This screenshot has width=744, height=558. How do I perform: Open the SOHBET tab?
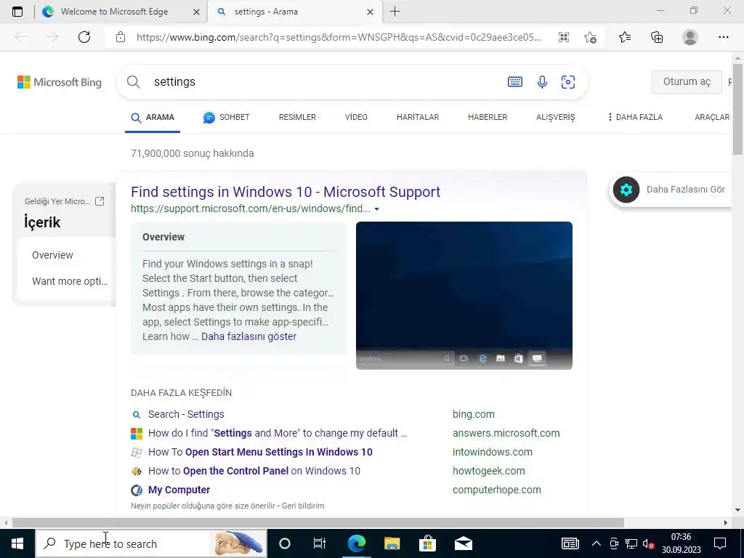pyautogui.click(x=227, y=117)
